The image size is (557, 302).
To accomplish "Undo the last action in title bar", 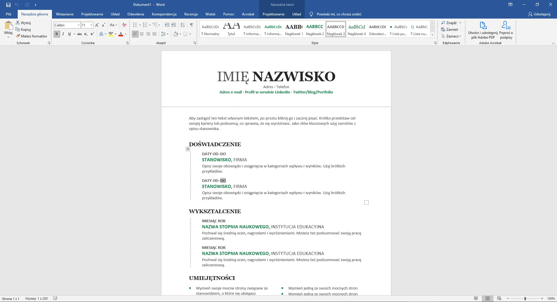I will point(17,5).
